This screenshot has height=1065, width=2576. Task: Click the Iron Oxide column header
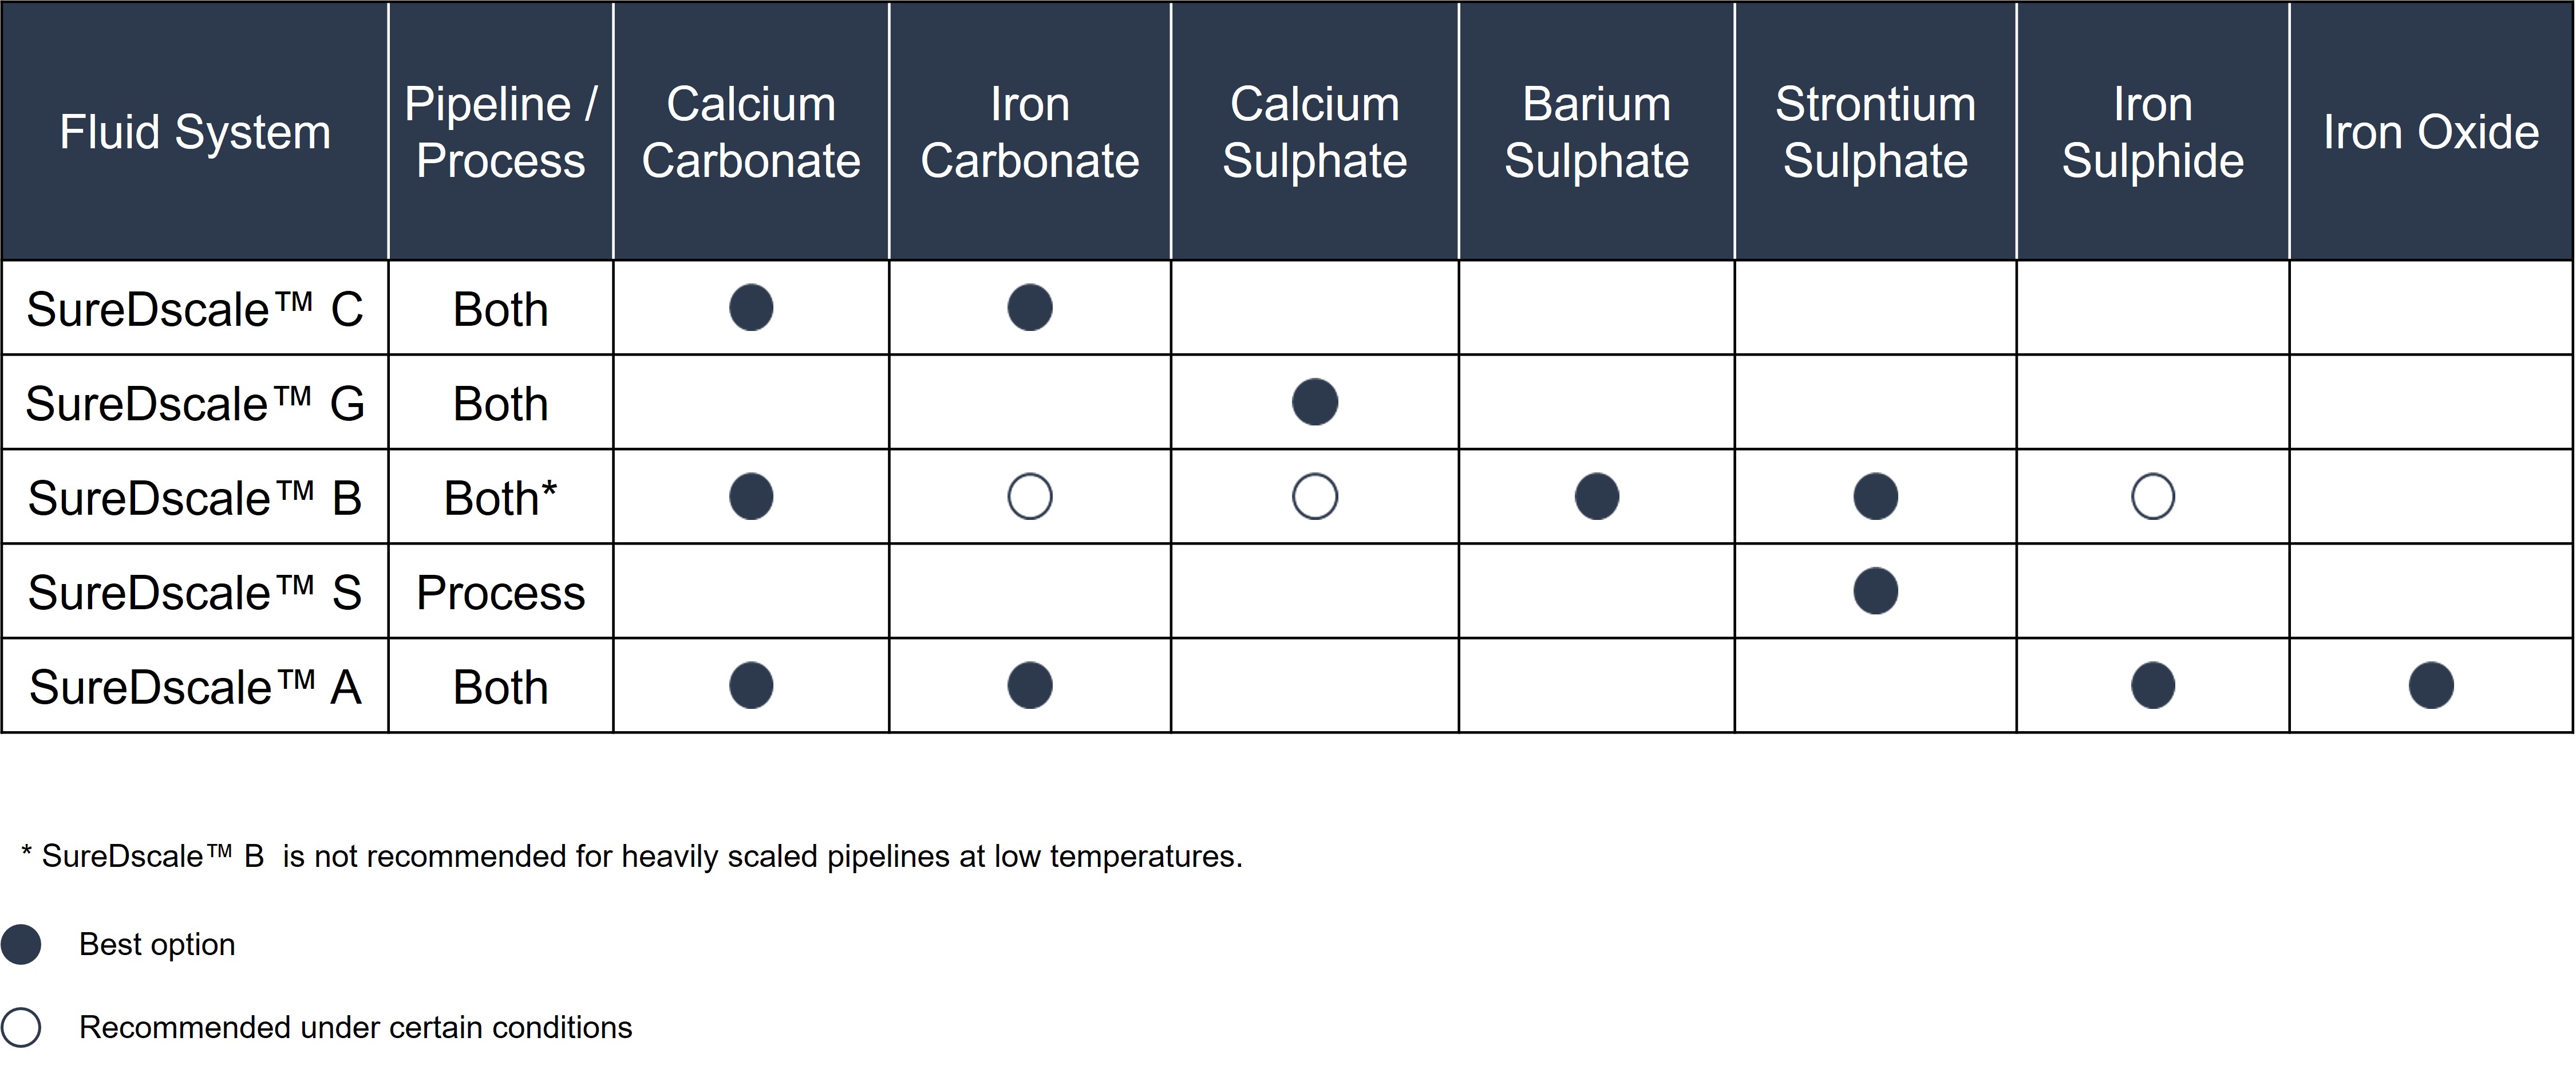2431,131
